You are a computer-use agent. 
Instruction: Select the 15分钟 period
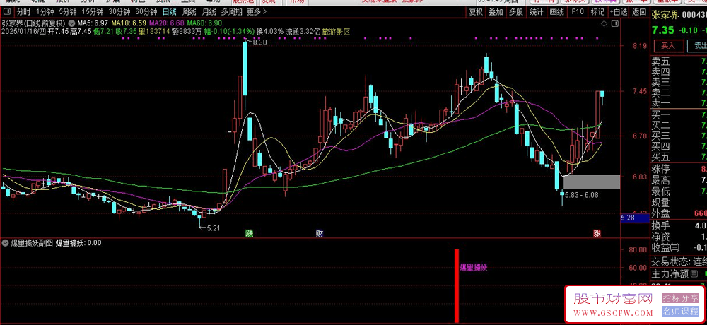[93, 12]
